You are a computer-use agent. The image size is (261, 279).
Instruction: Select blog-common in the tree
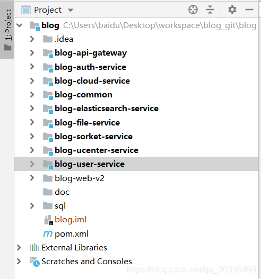point(83,95)
